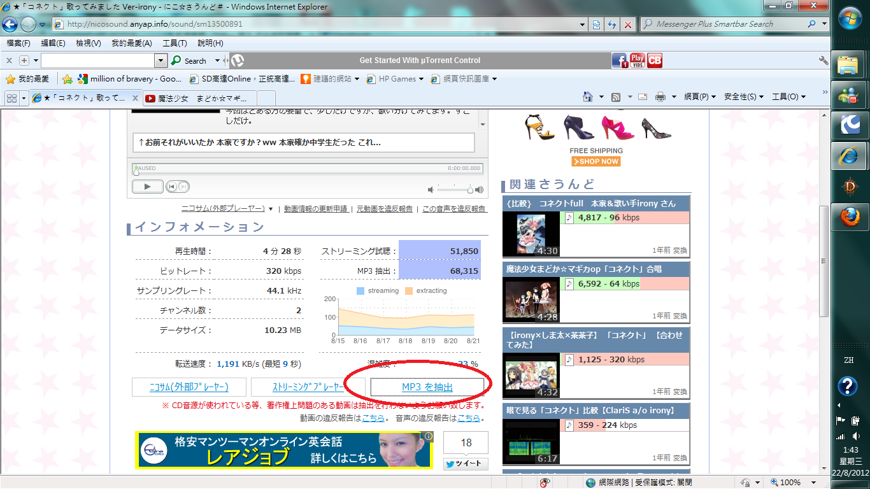Open the 安全性(S) dropdown menu

click(x=744, y=97)
